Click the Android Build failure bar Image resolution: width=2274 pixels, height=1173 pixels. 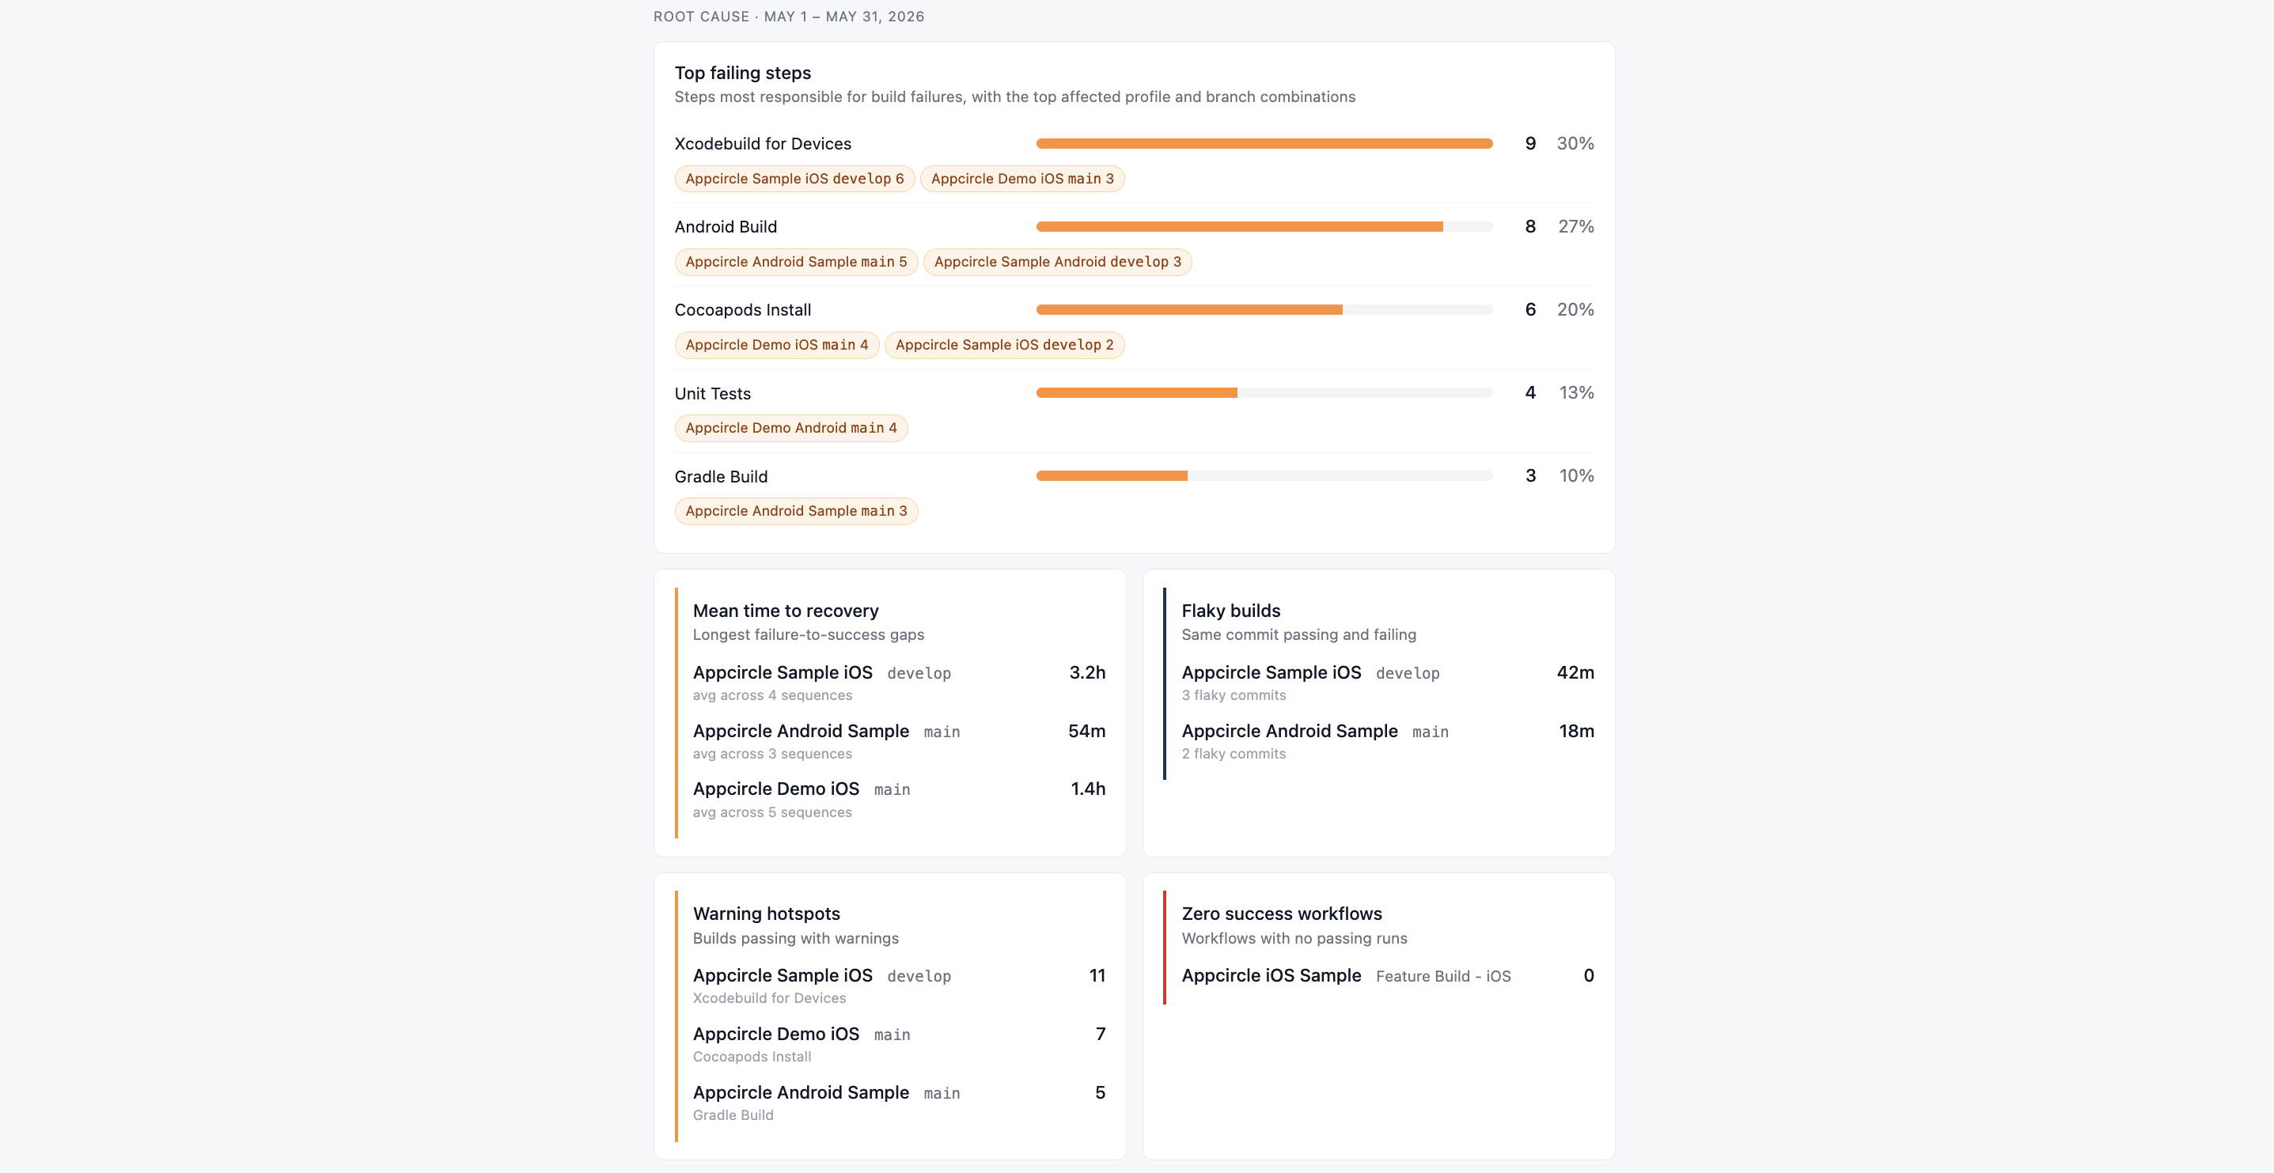1264,226
